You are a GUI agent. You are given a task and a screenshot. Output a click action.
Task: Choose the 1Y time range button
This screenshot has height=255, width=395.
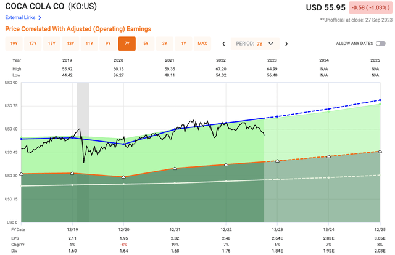(x=183, y=44)
